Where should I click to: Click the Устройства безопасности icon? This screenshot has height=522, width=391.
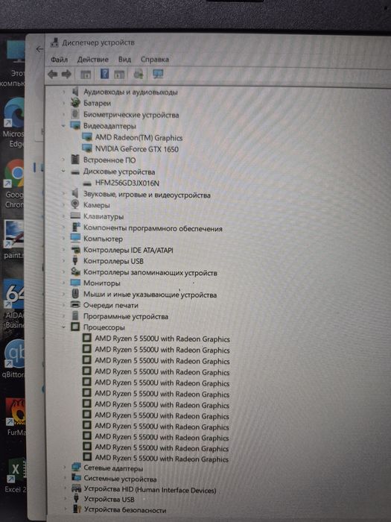pos(77,509)
